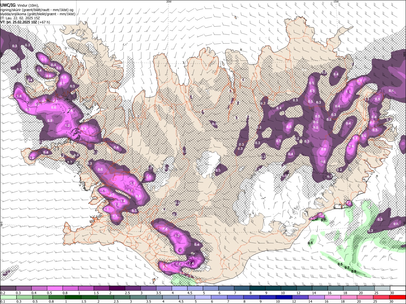Screen dimensions: 406x304
Task: Pick the white swatch at 30 in snow legend
Action: [x=398, y=288]
